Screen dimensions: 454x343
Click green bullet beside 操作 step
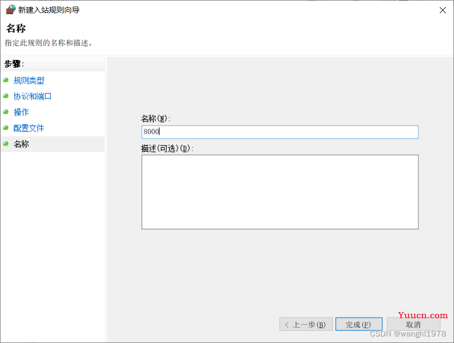pos(6,112)
